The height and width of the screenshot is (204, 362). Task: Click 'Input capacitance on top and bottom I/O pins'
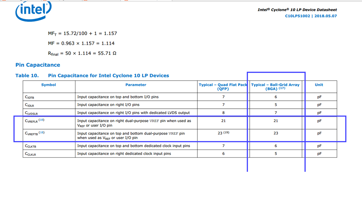coord(118,97)
